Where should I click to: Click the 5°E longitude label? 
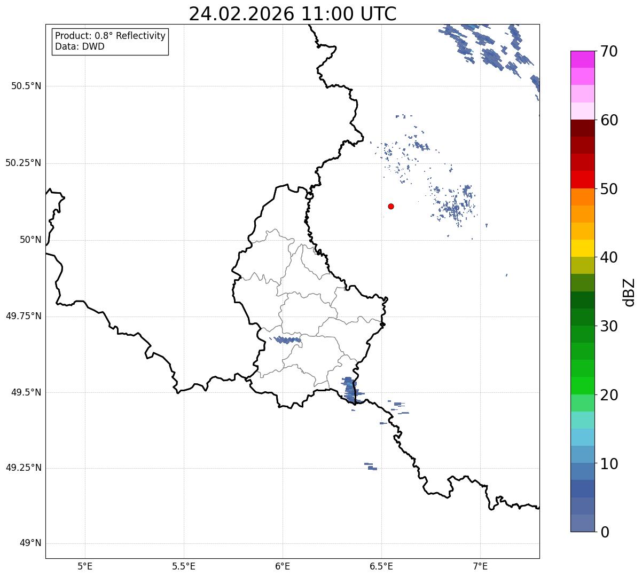[x=85, y=566]
